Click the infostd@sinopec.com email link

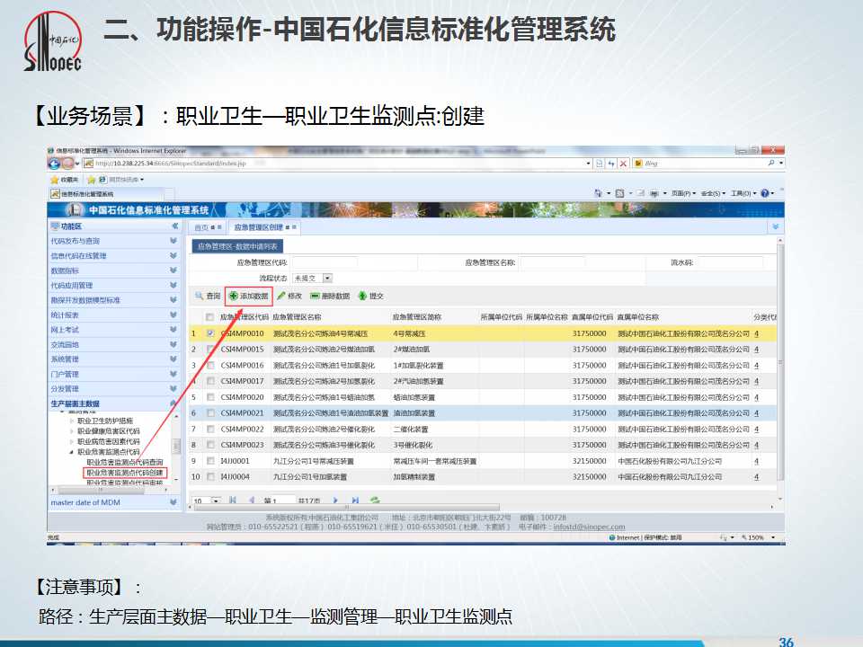pyautogui.click(x=589, y=527)
